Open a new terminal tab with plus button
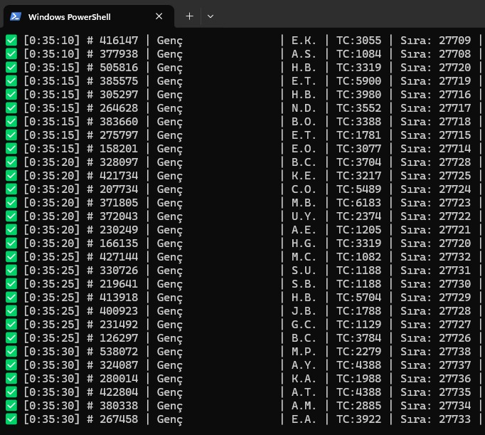 (x=189, y=16)
